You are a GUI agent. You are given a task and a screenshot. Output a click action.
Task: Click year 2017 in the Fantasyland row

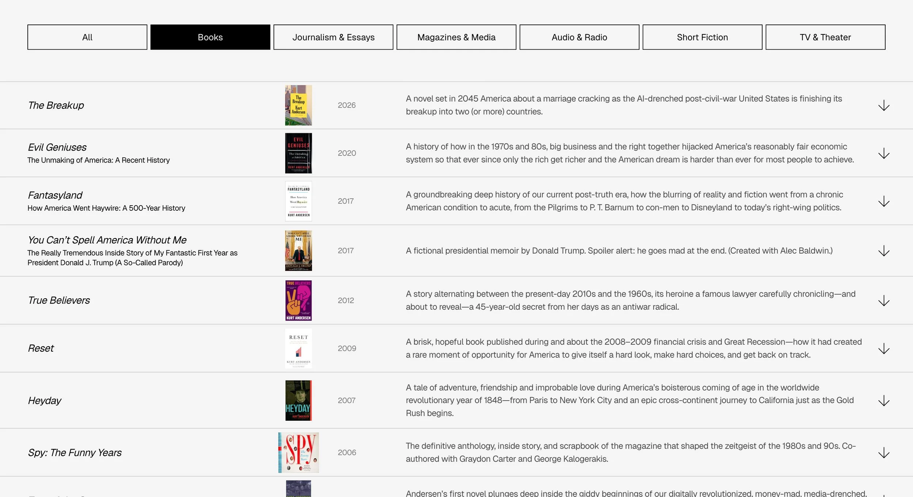(x=345, y=201)
